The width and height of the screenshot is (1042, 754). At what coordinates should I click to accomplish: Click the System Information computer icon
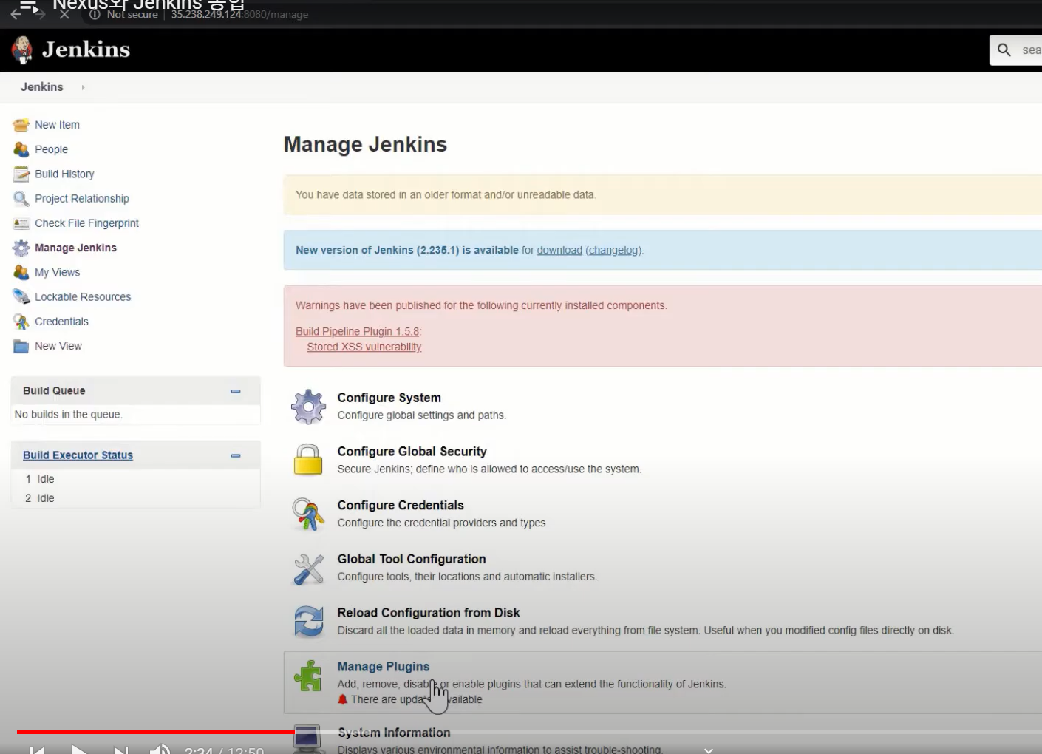pos(307,738)
